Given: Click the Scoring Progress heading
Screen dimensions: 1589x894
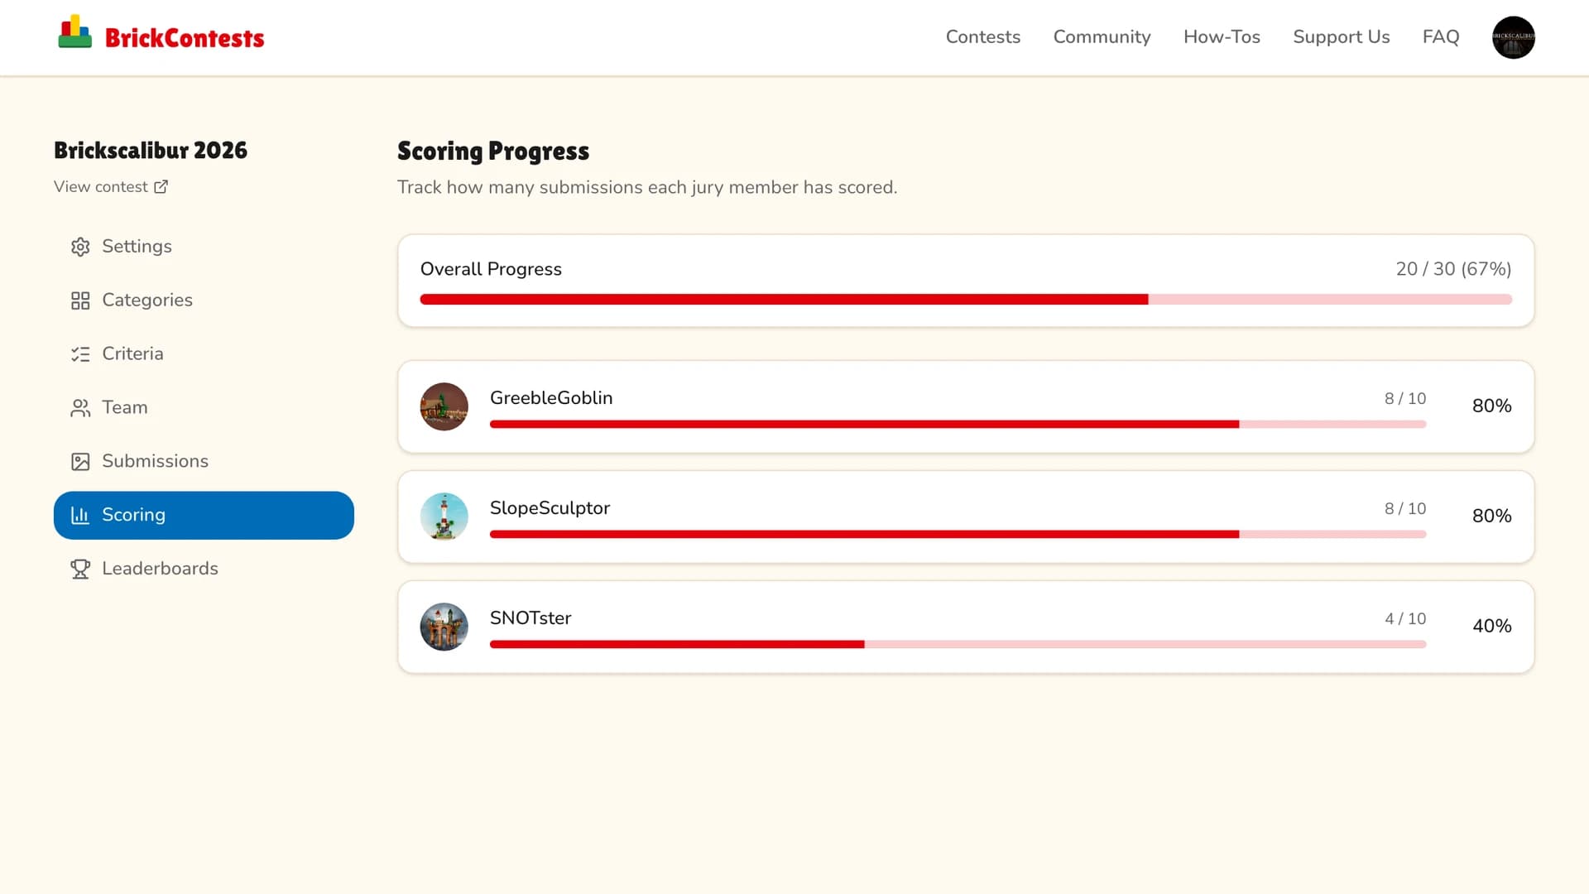Looking at the screenshot, I should [493, 151].
